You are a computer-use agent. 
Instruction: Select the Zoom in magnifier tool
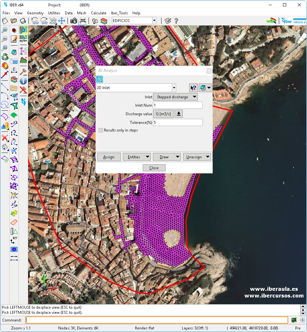coord(4,30)
